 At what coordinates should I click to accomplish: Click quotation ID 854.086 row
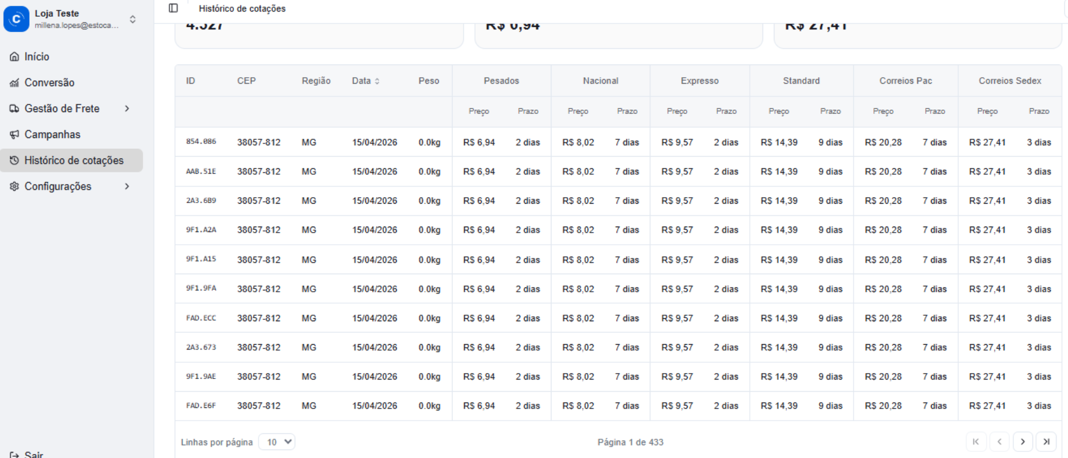[201, 142]
